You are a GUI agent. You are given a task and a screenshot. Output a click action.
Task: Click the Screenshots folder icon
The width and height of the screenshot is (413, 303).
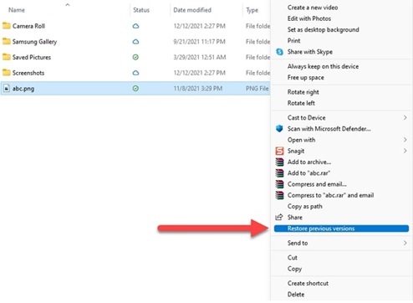click(x=7, y=73)
